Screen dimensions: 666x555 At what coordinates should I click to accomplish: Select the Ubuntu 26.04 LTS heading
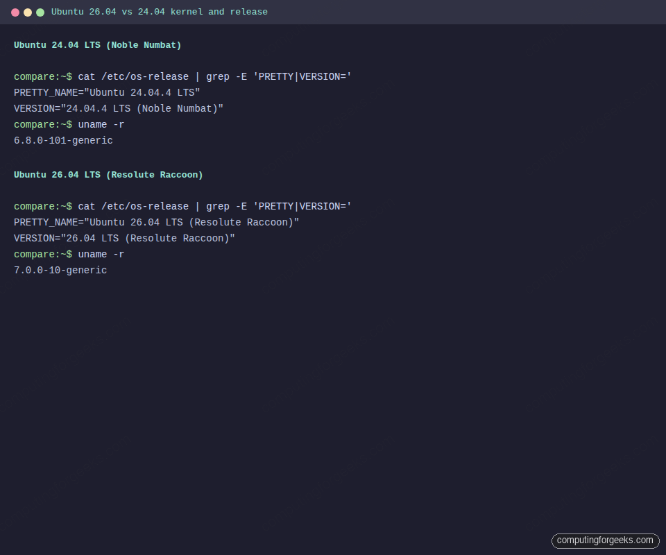pyautogui.click(x=108, y=174)
